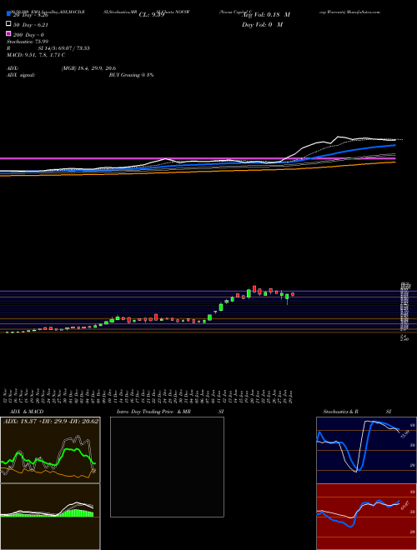Click the 'MACD: 9.51, 7.8, 1.71 C' line
Viewport: 417px width, 550px height.
click(36, 55)
